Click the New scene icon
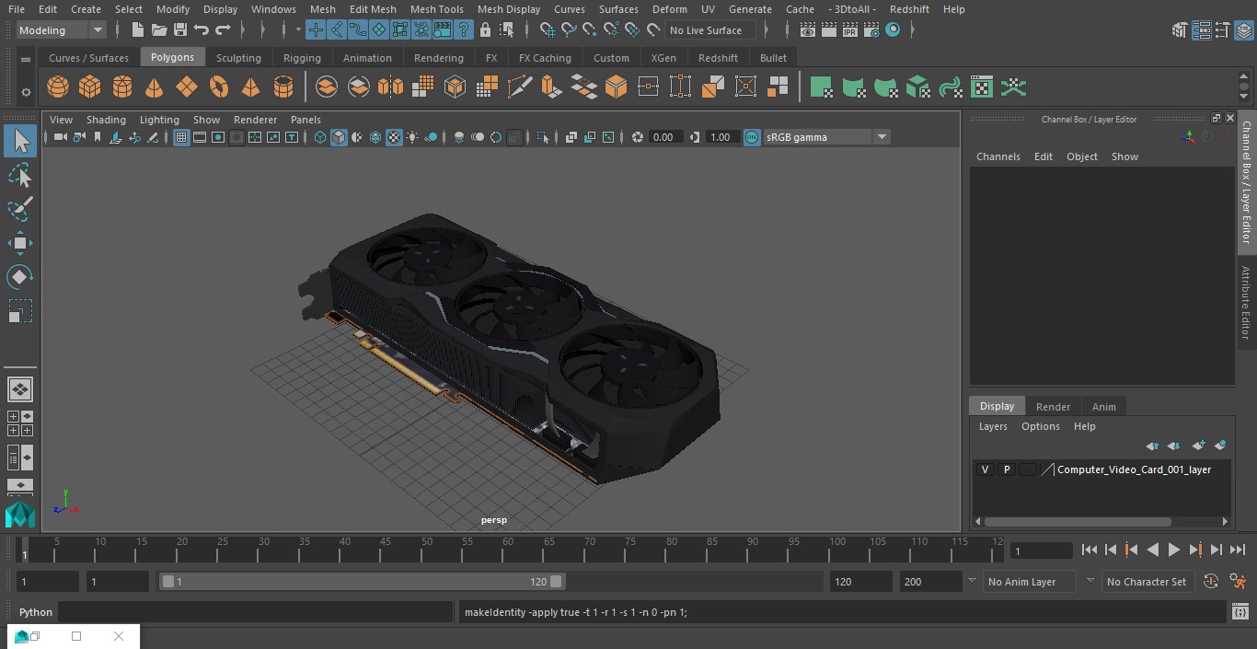Image resolution: width=1257 pixels, height=649 pixels. coord(137,30)
